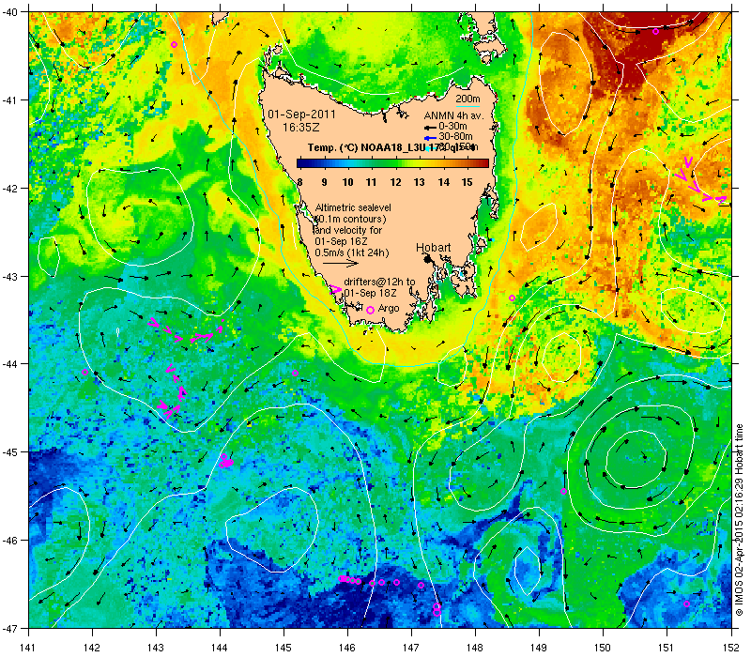The height and width of the screenshot is (657, 751).
Task: Click the Argo float circle in the legend
Action: pos(370,311)
